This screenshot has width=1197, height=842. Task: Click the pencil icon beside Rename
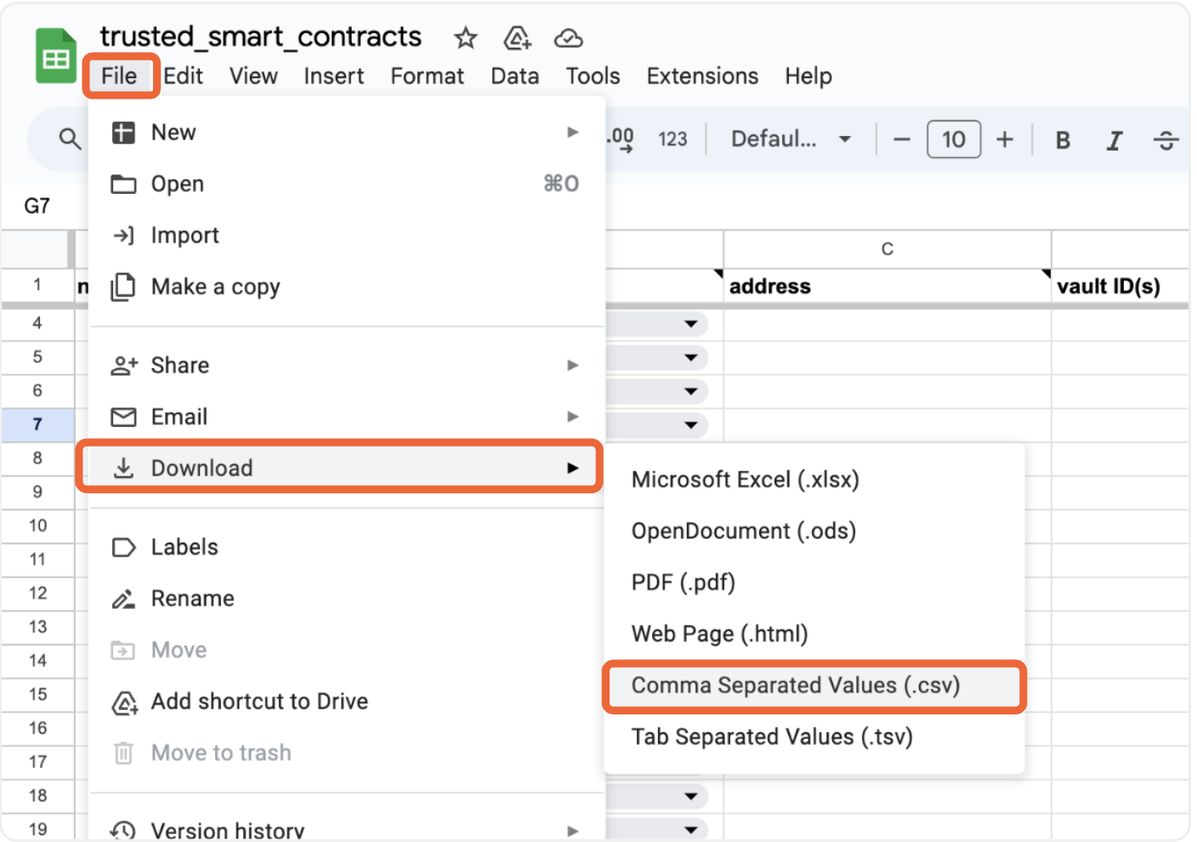124,599
